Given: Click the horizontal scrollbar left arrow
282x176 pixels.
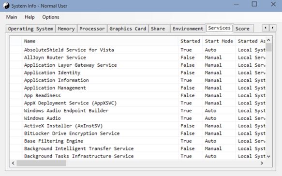Looking at the screenshot, I should (x=13, y=163).
